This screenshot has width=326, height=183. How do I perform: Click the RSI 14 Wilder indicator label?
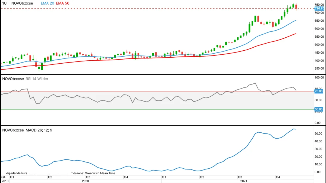(37, 79)
